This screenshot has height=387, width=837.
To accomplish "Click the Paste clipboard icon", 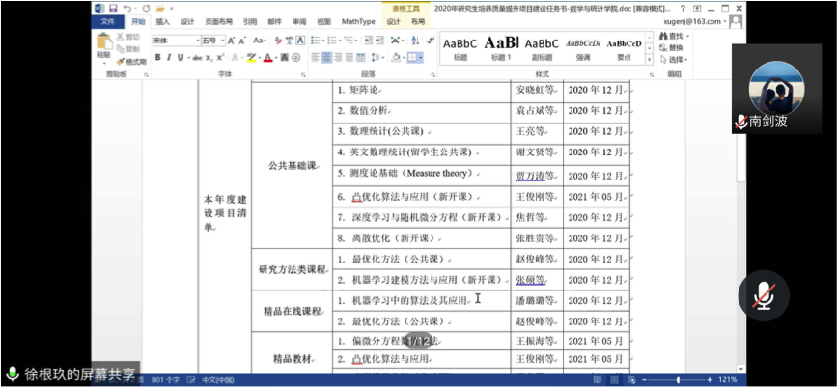I will click(103, 44).
